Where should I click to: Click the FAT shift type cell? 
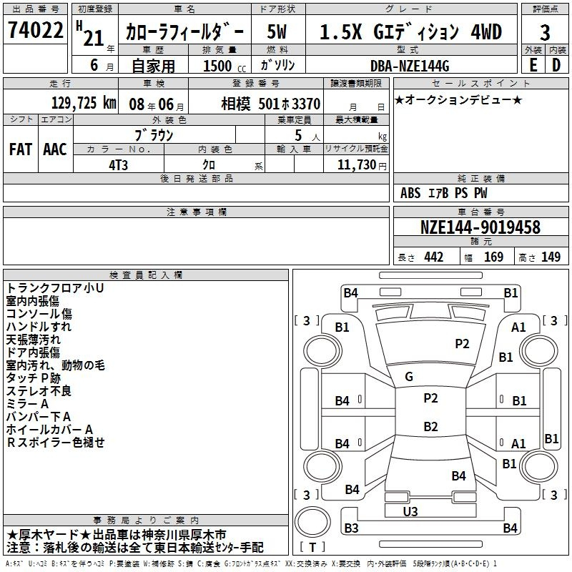pyautogui.click(x=20, y=149)
